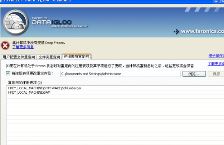
Task: Switch to the 用户配置文件重定向 tab
Action: tap(19, 57)
